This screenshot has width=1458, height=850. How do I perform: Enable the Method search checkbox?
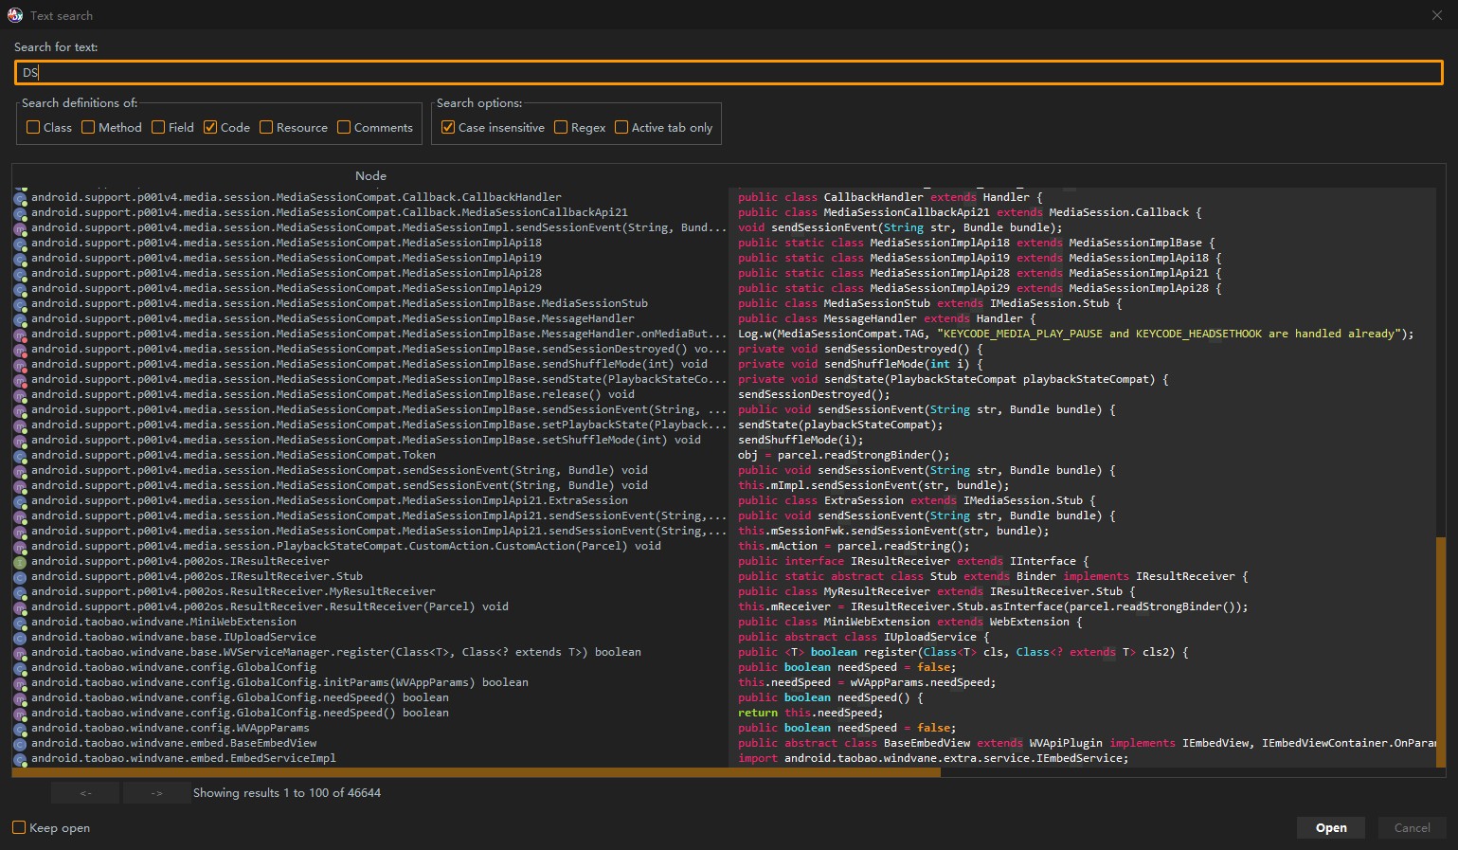[x=88, y=127]
